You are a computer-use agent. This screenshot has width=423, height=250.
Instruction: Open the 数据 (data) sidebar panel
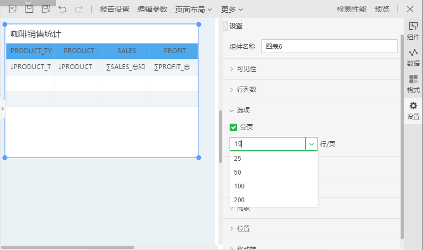pos(413,58)
